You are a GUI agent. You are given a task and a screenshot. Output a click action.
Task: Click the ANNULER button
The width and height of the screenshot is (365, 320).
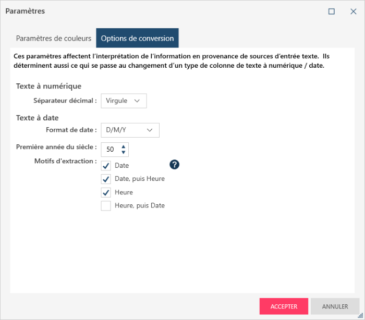tap(335, 306)
